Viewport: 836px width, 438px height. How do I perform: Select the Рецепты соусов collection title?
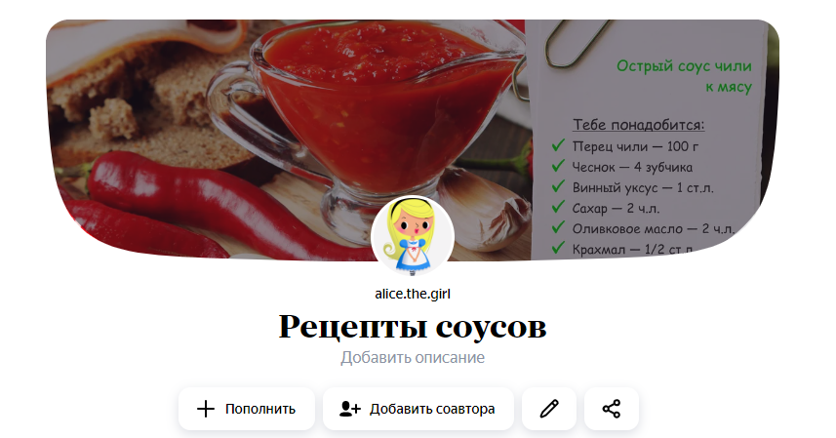pyautogui.click(x=413, y=326)
